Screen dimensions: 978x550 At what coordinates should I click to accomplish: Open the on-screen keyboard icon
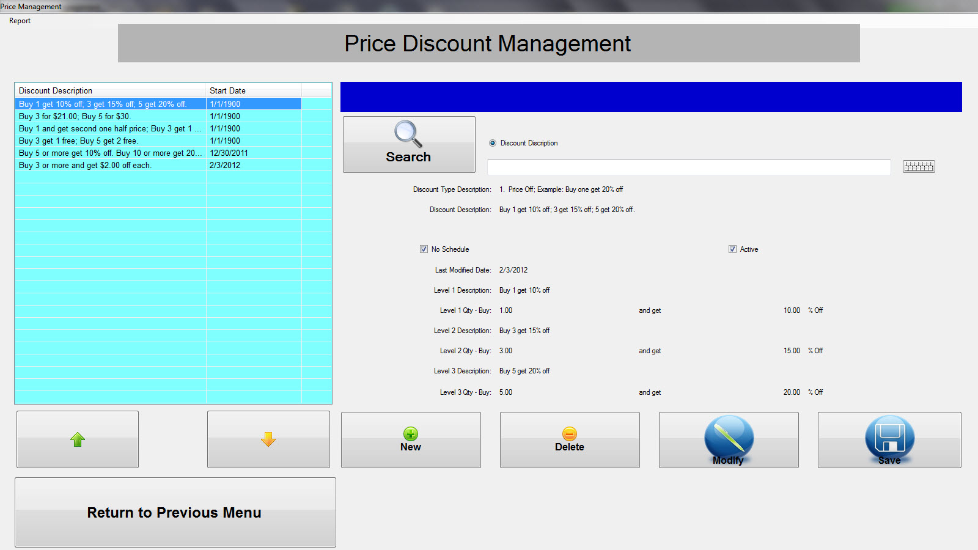pos(918,166)
